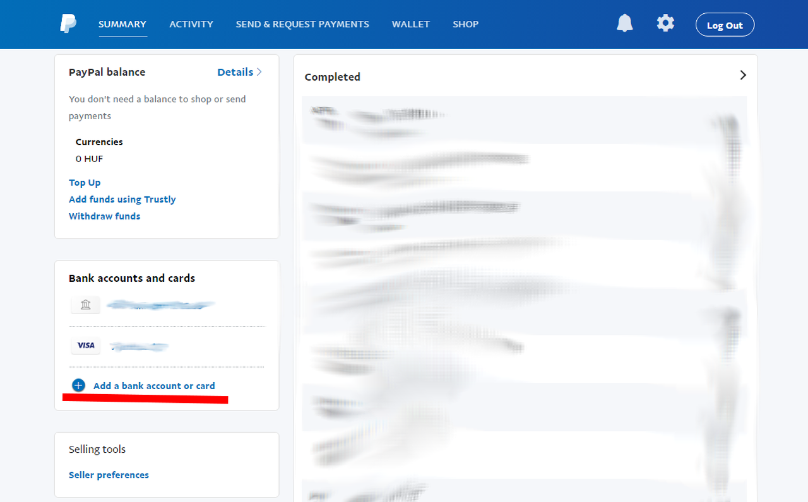View PayPal balance Details

240,72
